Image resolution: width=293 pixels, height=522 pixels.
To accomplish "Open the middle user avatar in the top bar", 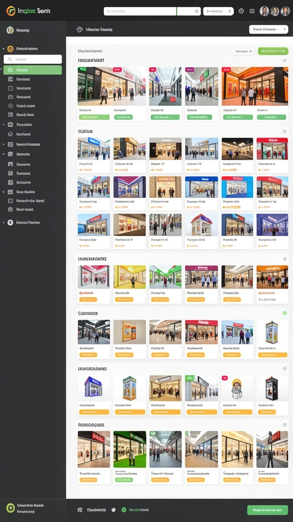I will click(x=275, y=11).
